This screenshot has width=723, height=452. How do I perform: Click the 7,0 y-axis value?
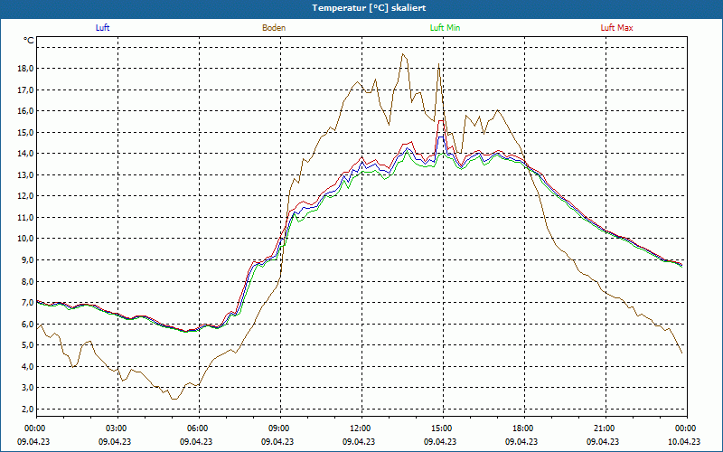pos(27,303)
